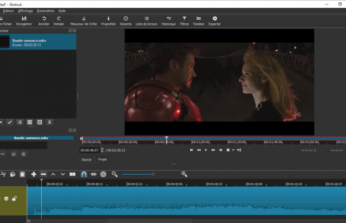Open the Filtres panel
Image resolution: width=346 pixels, height=223 pixels.
pos(184,21)
